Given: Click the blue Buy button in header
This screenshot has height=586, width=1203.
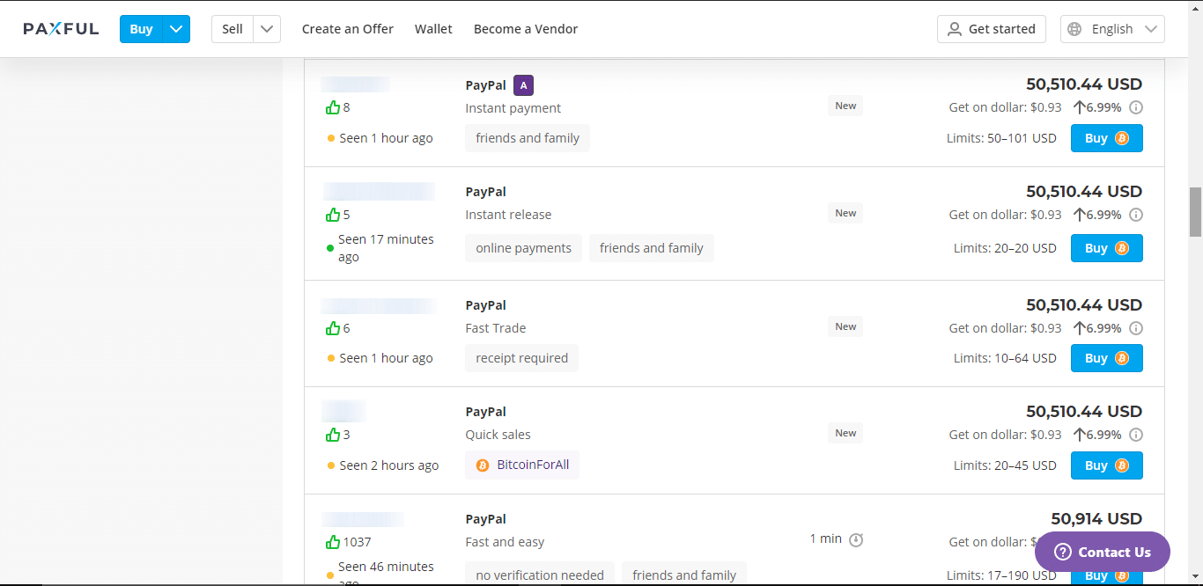Looking at the screenshot, I should coord(142,29).
